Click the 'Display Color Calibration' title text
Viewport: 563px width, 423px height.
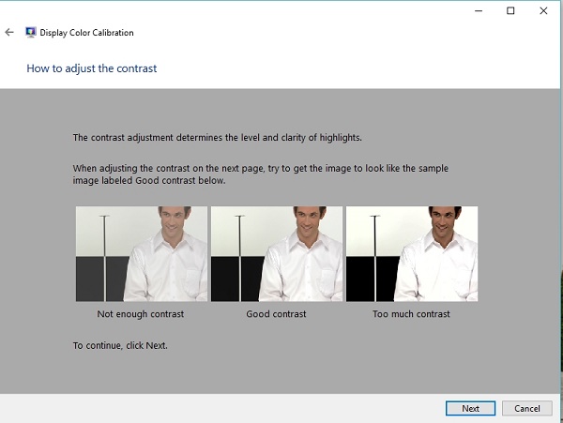86,33
